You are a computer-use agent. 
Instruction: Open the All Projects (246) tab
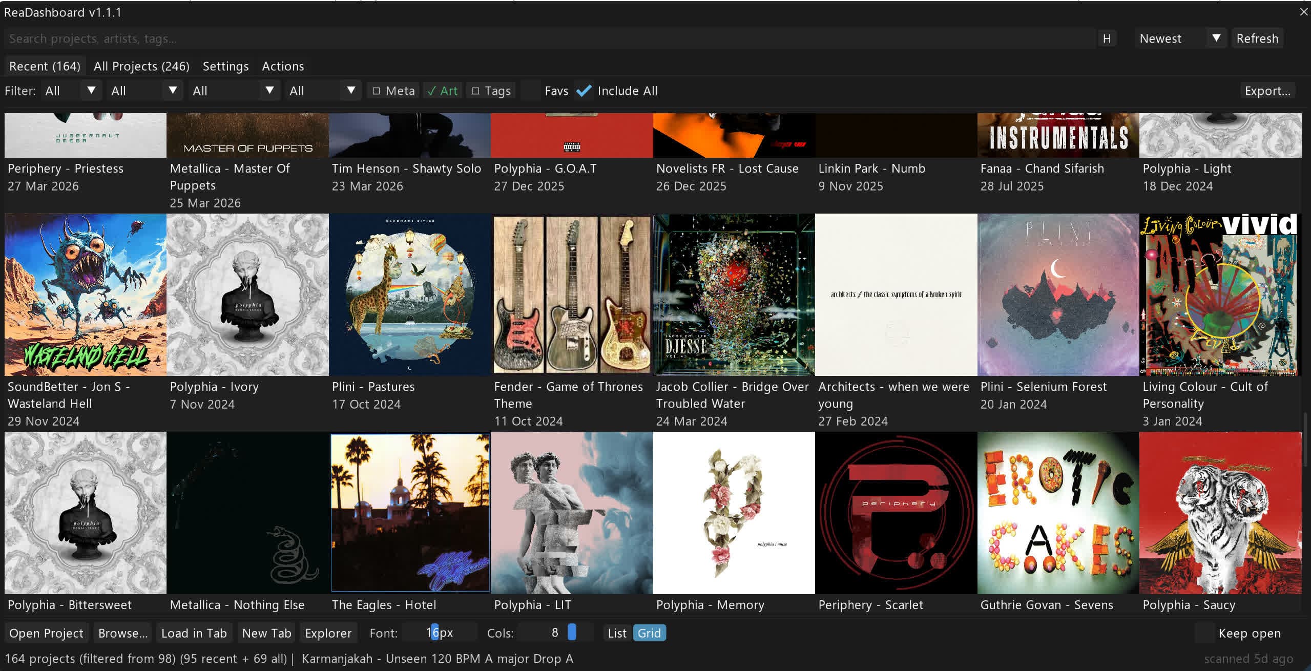[x=141, y=66]
